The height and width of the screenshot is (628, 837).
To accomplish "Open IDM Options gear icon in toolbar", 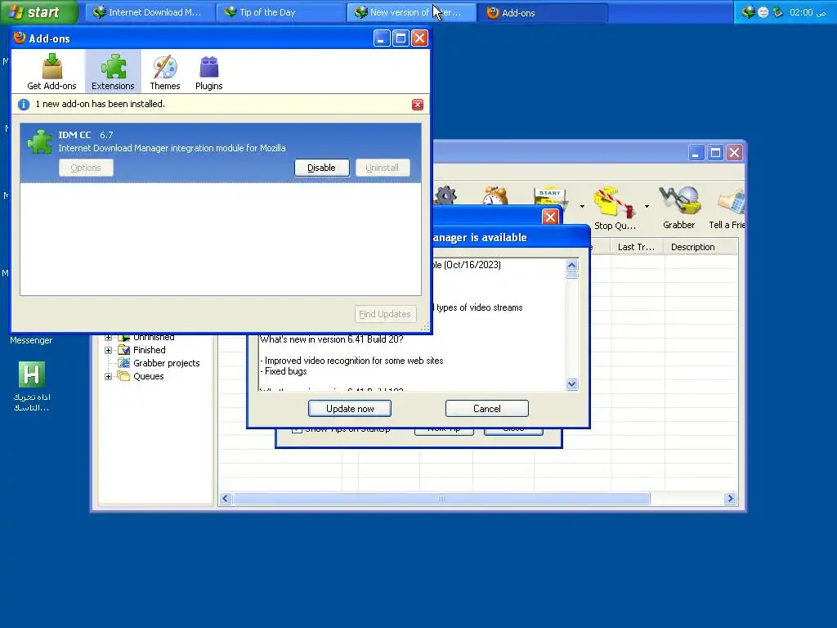I will point(446,195).
